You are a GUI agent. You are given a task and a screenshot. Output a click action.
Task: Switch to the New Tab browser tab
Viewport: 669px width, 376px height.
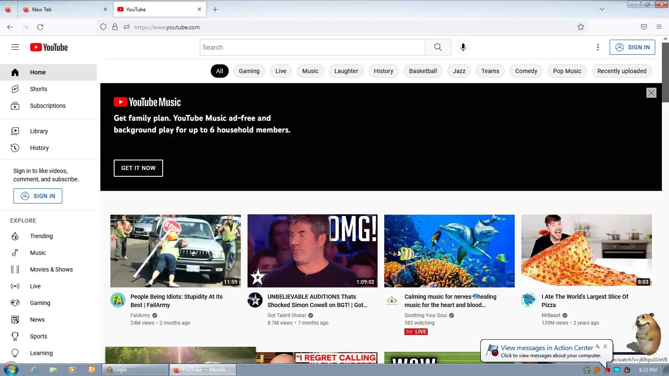coord(65,9)
